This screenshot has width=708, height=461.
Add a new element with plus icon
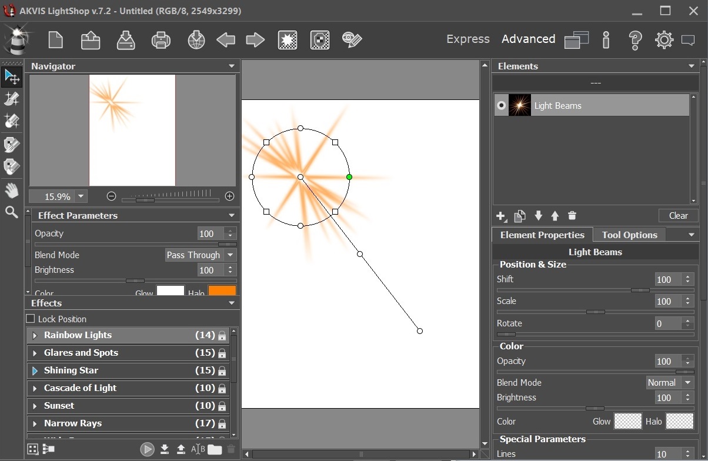(x=502, y=216)
